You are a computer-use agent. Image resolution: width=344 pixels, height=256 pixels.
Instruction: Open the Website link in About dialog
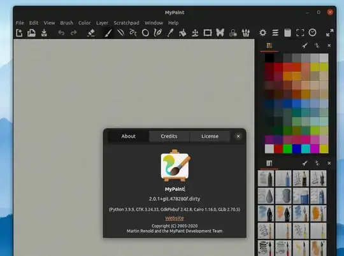click(x=175, y=218)
